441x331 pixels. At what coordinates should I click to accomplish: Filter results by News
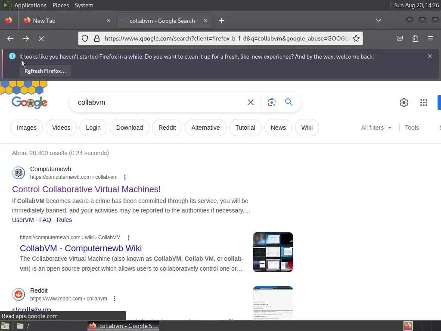(278, 128)
